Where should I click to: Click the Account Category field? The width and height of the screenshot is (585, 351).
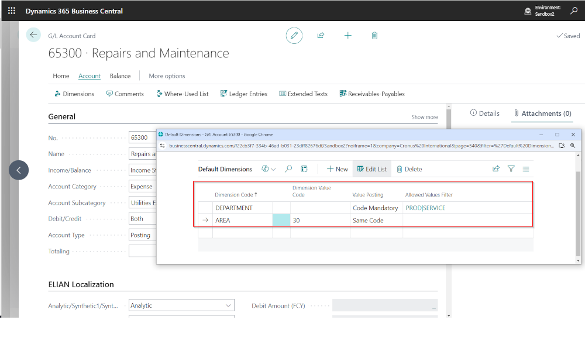[x=142, y=187]
